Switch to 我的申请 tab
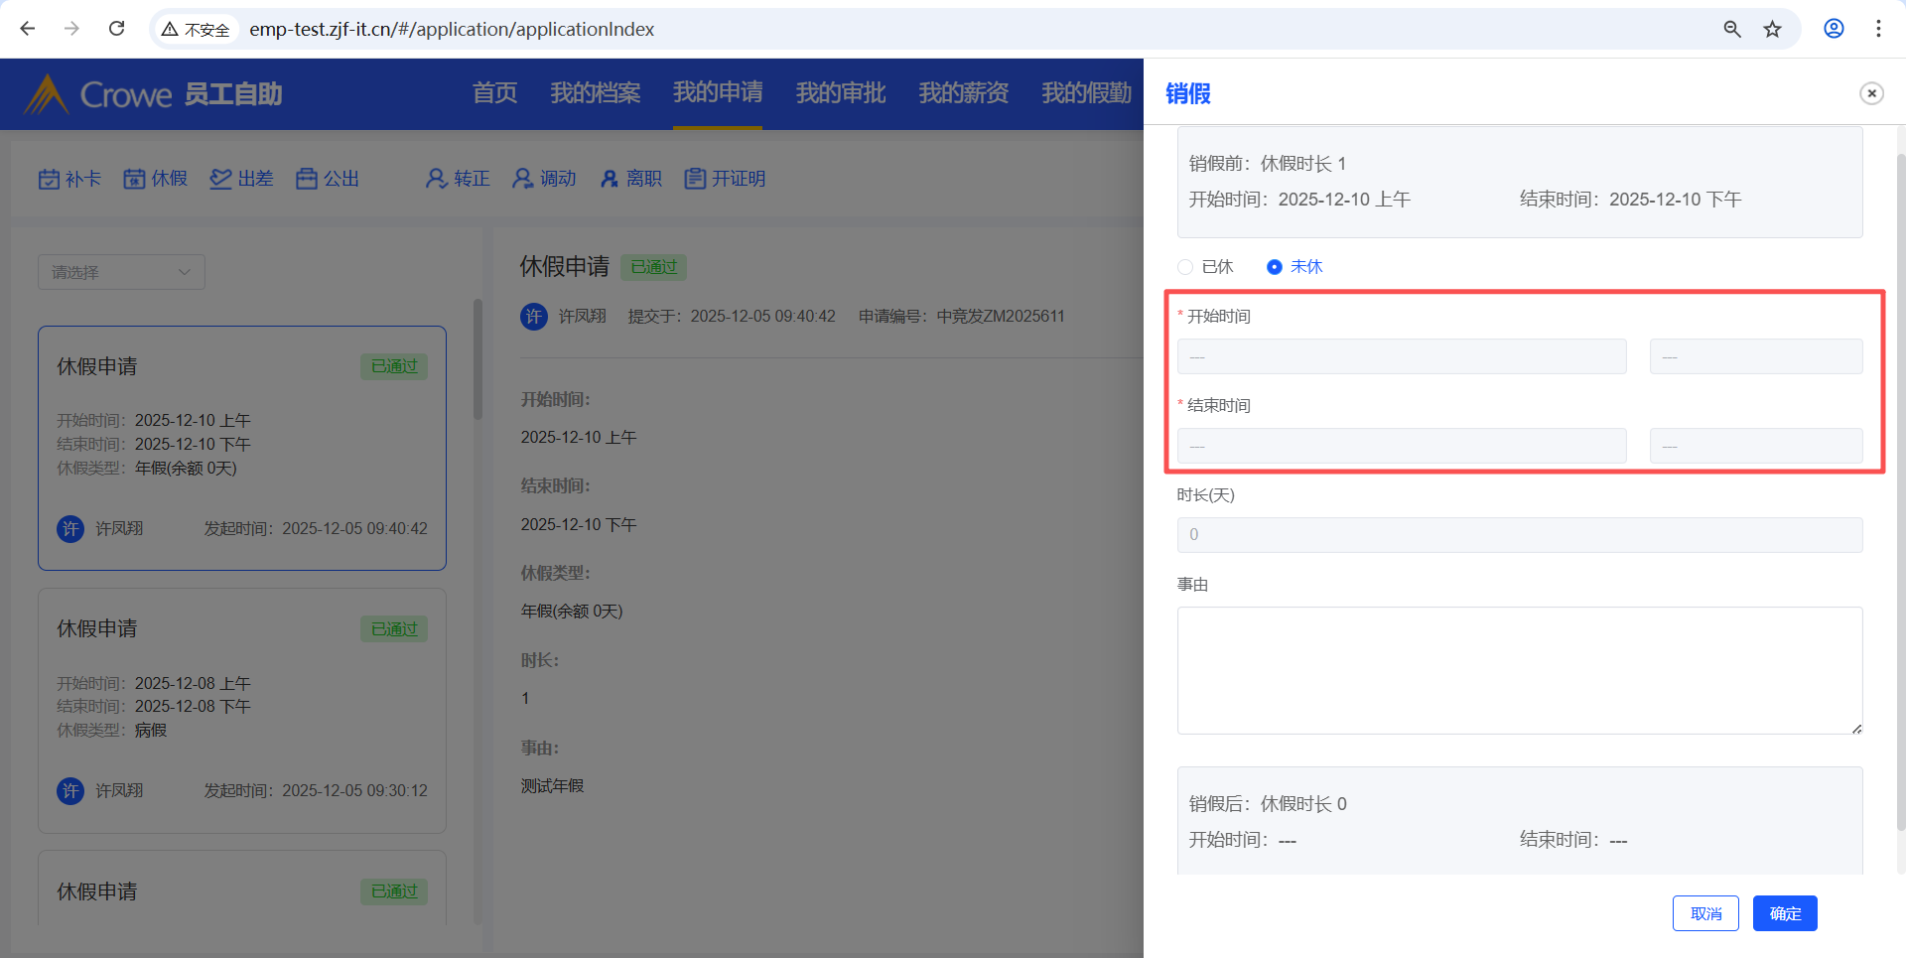 pos(718,93)
